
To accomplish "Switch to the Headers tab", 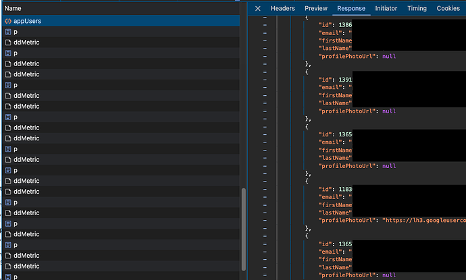I will pos(282,8).
